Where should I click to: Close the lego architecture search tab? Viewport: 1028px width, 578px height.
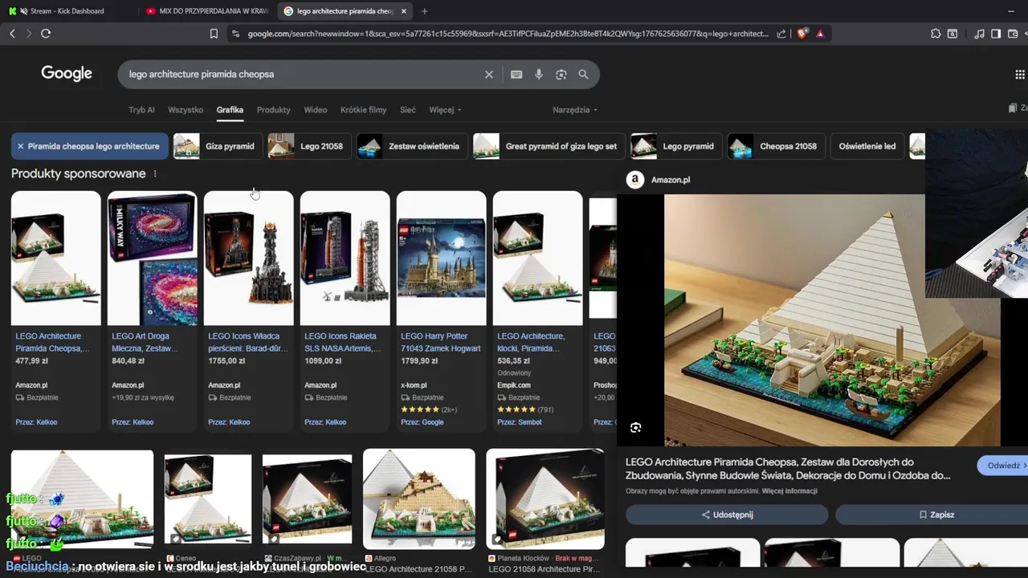click(404, 11)
